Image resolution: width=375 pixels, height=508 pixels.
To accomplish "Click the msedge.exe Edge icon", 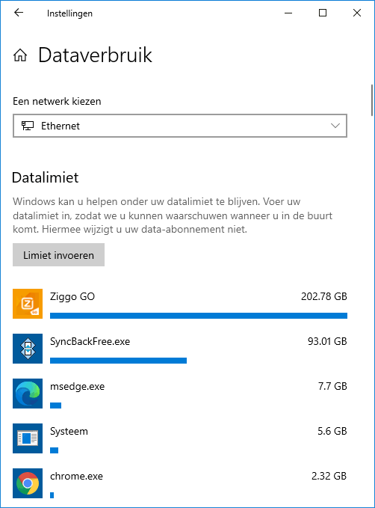I will click(x=28, y=394).
